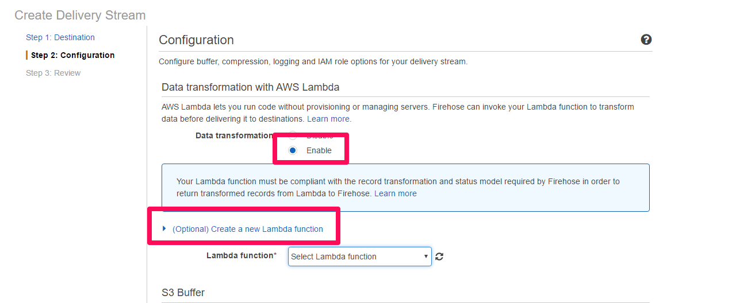Select the Enable data transformation radio button
The width and height of the screenshot is (736, 303).
293,150
